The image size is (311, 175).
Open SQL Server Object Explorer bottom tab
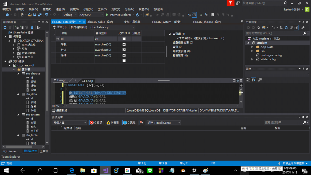pyautogui.click(x=11, y=151)
